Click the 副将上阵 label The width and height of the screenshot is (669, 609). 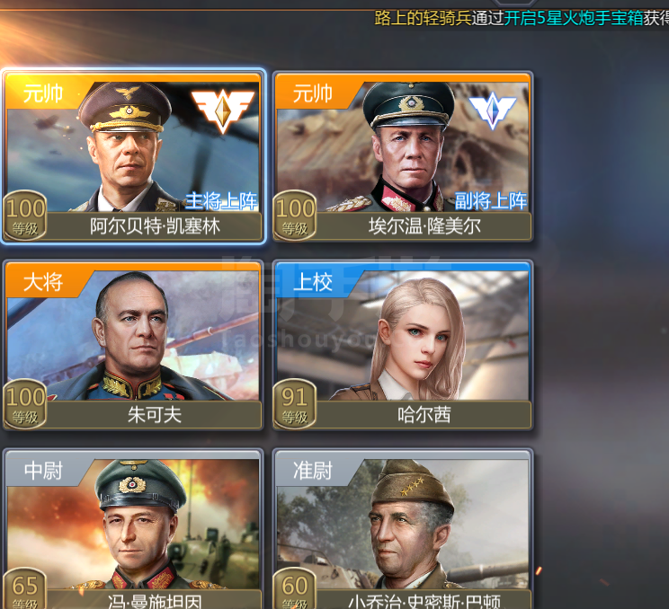[491, 201]
